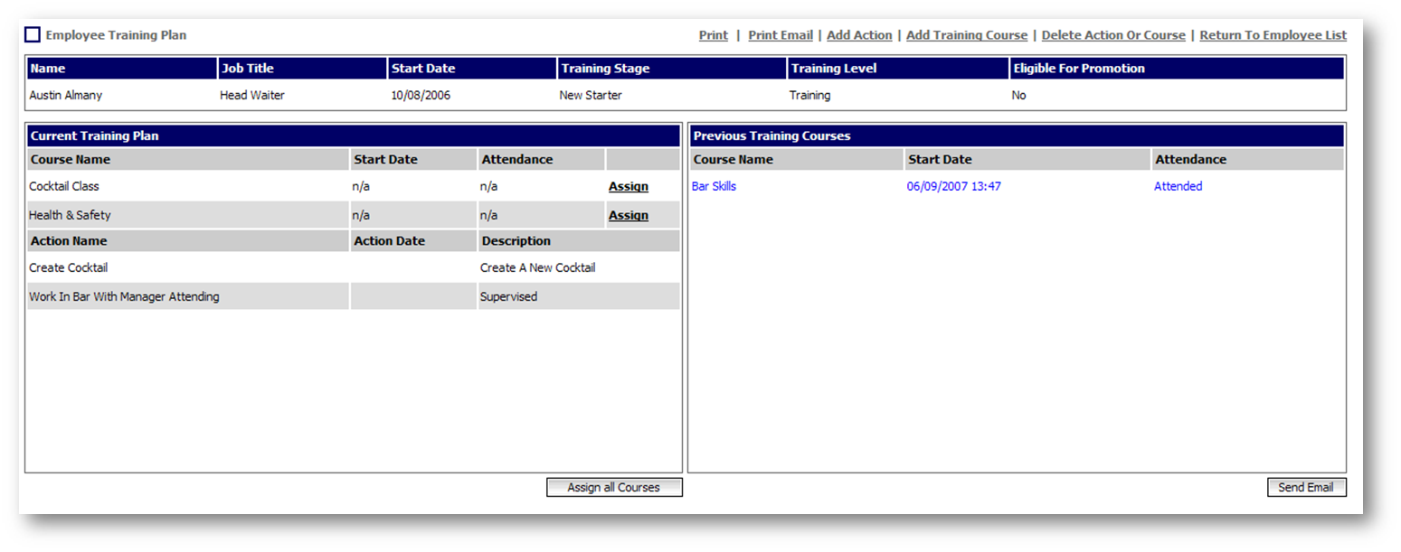Viewport: 1401px width, 552px height.
Task: Click the Attended status for Bar Skills
Action: (1178, 187)
